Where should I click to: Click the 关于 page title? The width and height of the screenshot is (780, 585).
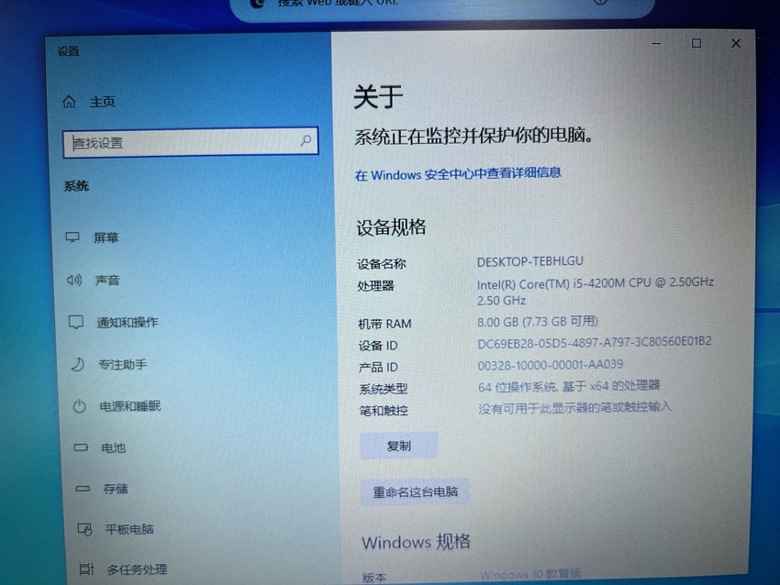(x=378, y=96)
